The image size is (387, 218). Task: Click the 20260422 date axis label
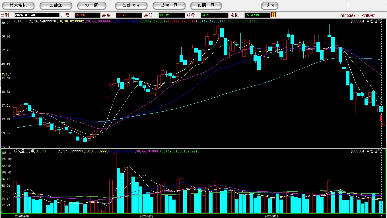[147, 216]
